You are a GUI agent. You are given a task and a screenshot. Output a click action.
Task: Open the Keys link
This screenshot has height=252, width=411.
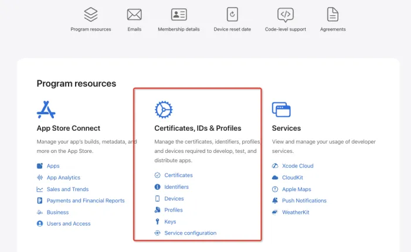coord(170,222)
